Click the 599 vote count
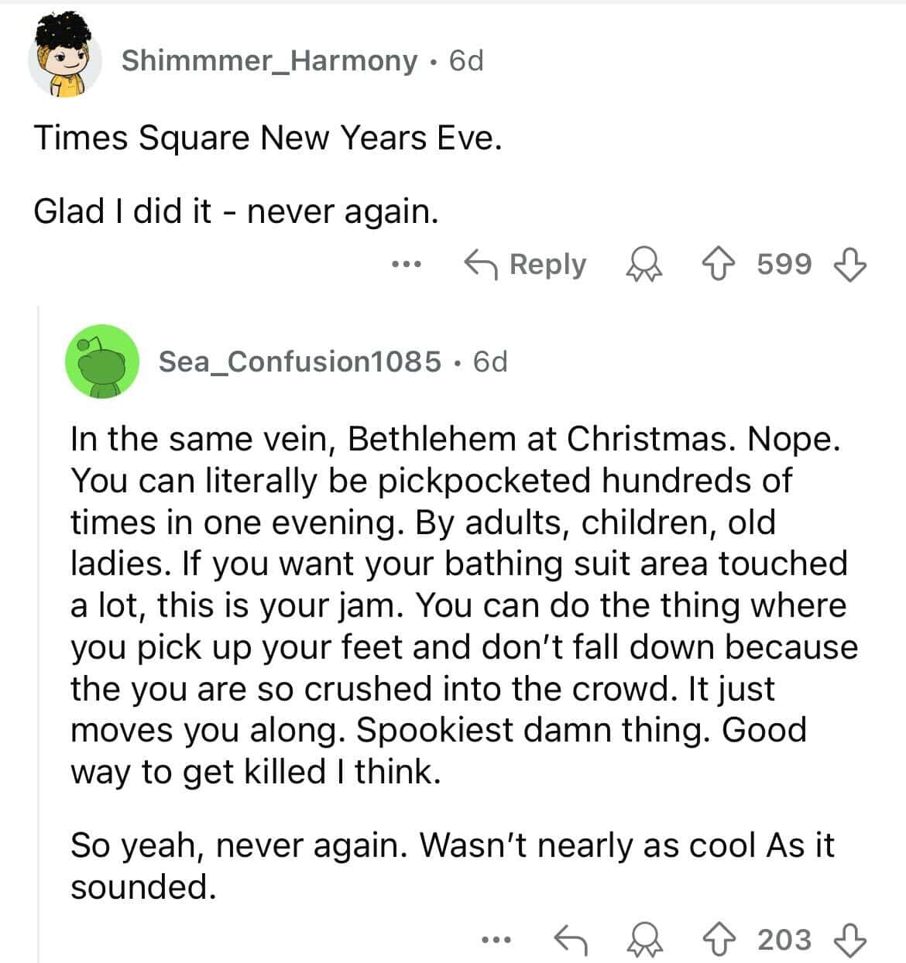The image size is (906, 963). pos(784,265)
